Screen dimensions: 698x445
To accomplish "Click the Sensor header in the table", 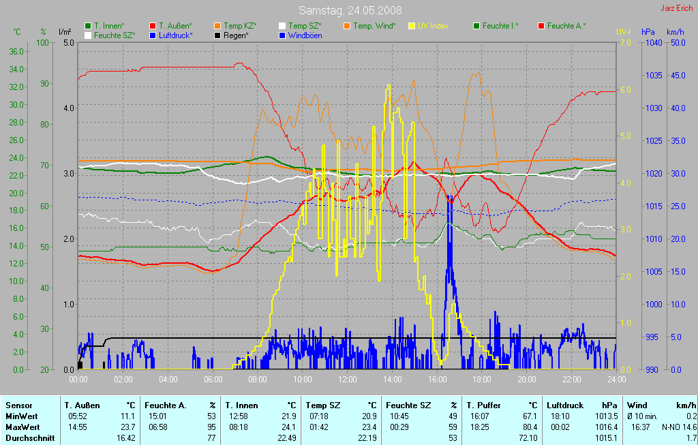I will [18, 405].
